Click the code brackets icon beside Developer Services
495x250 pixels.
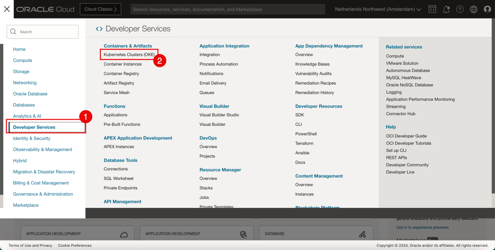pyautogui.click(x=99, y=28)
